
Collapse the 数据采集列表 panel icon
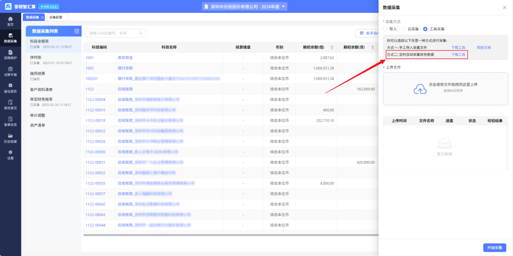click(76, 31)
